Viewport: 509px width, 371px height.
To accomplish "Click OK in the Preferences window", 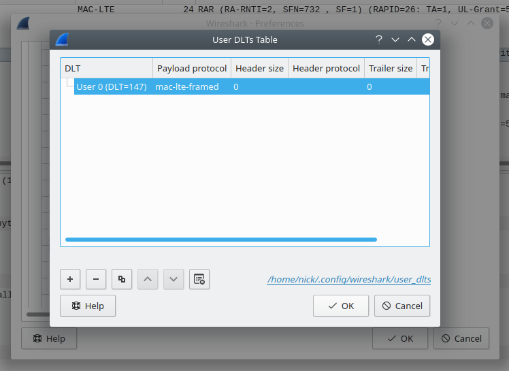I will click(x=400, y=338).
